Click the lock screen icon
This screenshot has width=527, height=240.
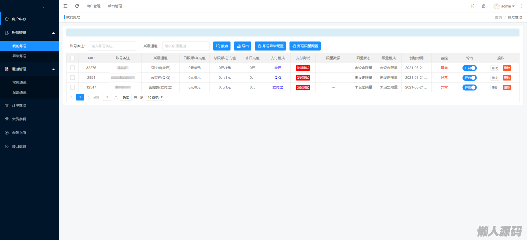pos(483,6)
